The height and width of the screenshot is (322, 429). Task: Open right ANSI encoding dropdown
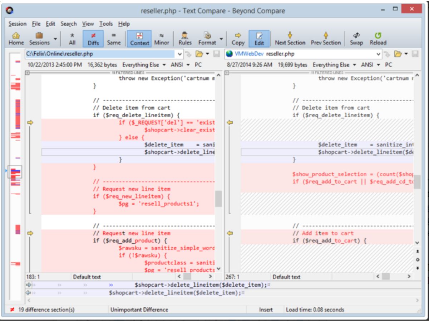click(x=371, y=65)
